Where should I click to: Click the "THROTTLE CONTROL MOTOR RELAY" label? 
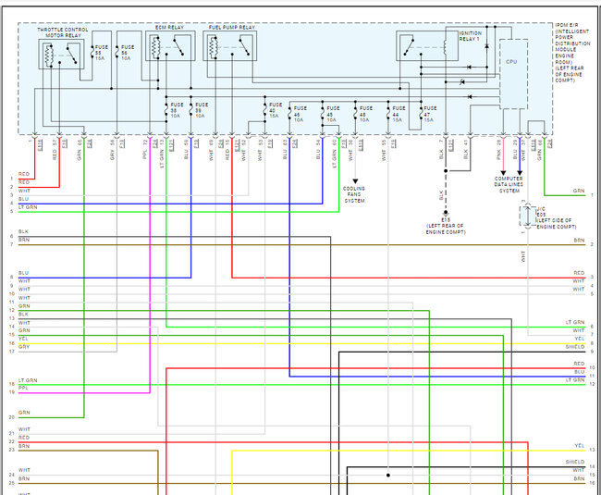tap(63, 32)
